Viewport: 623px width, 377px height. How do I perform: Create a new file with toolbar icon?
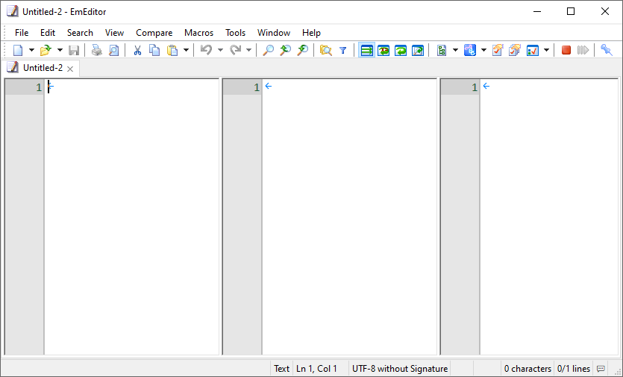18,51
